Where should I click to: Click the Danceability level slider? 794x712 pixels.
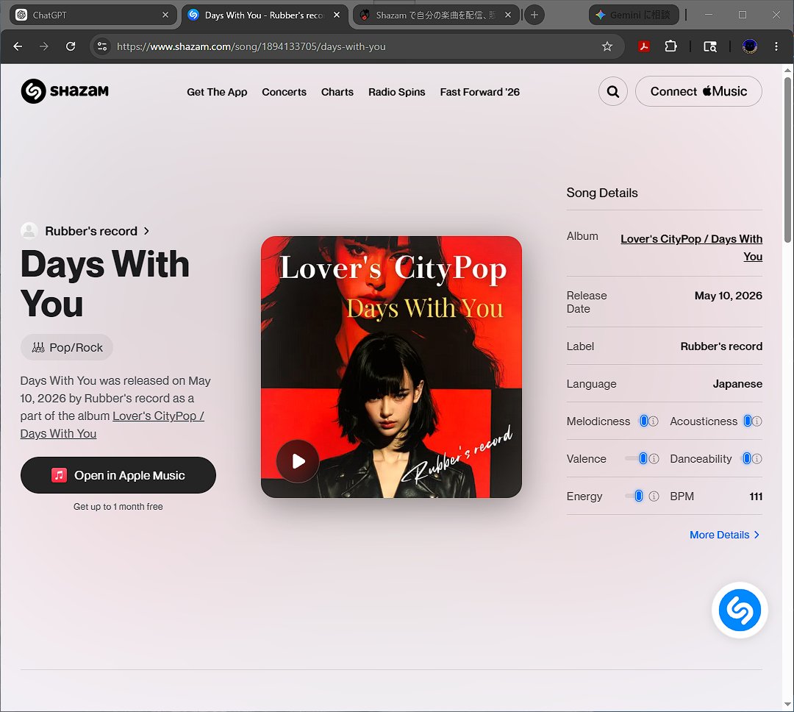coord(746,459)
